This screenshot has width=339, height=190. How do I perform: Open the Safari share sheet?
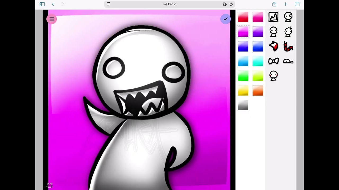click(x=274, y=4)
